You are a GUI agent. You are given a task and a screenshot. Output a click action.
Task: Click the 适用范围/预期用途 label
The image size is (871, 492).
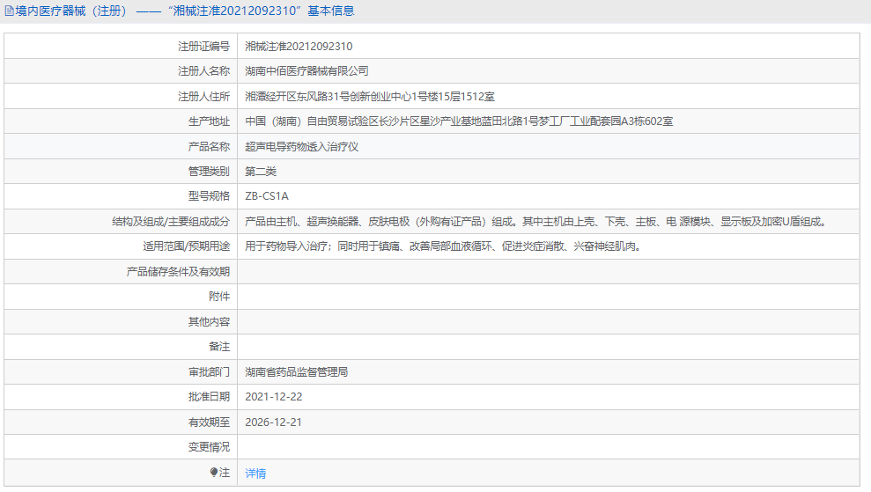click(x=187, y=246)
